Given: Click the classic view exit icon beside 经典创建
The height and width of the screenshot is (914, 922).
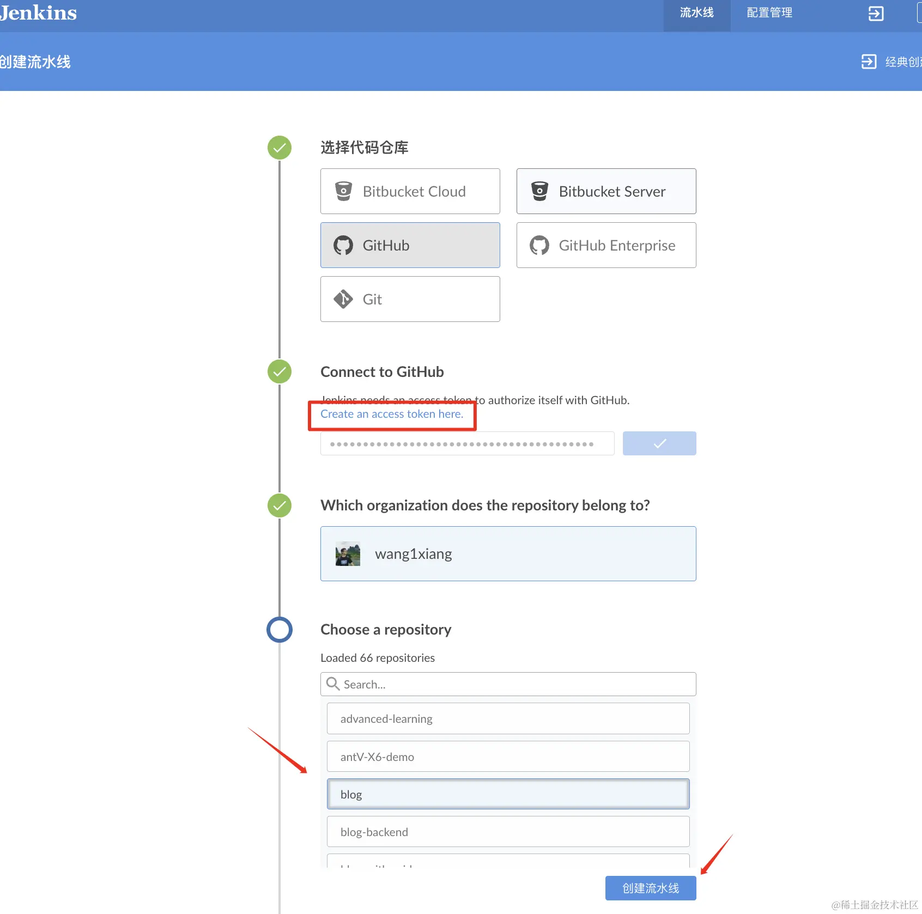Looking at the screenshot, I should pos(869,62).
